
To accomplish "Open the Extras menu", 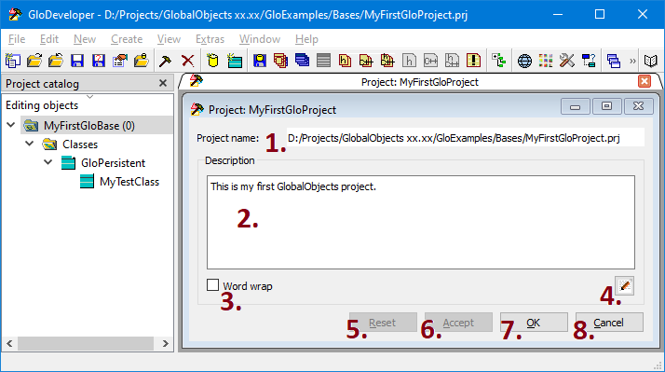I will tap(210, 39).
